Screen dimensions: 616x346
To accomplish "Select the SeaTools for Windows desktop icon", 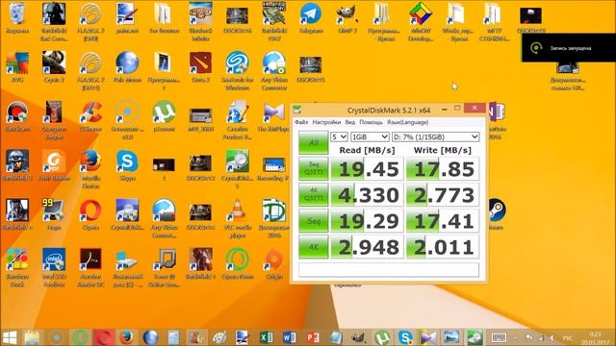I will point(238,70).
